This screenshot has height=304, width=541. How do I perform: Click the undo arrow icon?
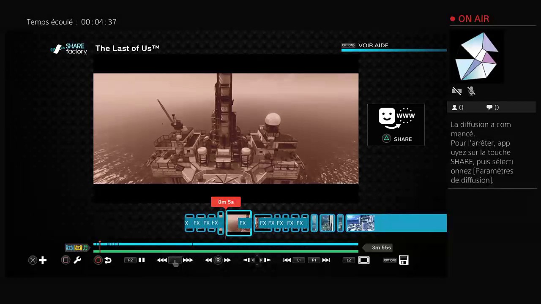(x=108, y=260)
